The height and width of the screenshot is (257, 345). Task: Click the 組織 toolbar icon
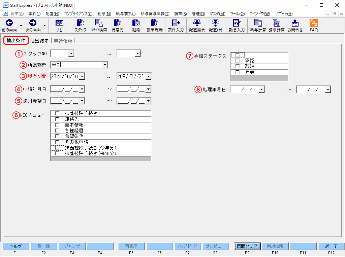136,25
